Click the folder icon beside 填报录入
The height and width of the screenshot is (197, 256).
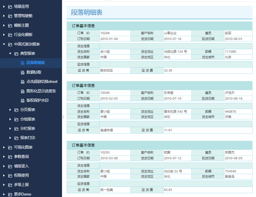[10, 166]
